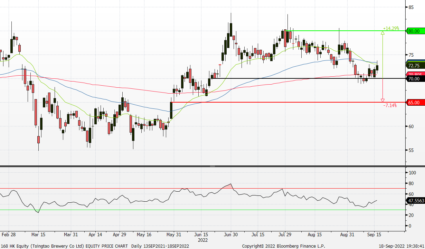Click the 20 label on RSI axis
Image resolution: width=425 pixels, height=249 pixels.
[411, 215]
